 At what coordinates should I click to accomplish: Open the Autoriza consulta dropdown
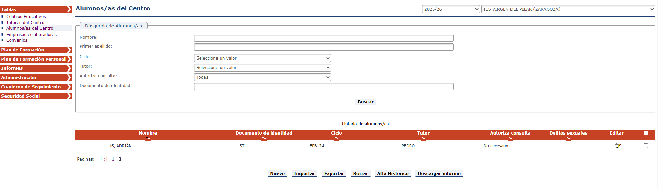(x=262, y=77)
